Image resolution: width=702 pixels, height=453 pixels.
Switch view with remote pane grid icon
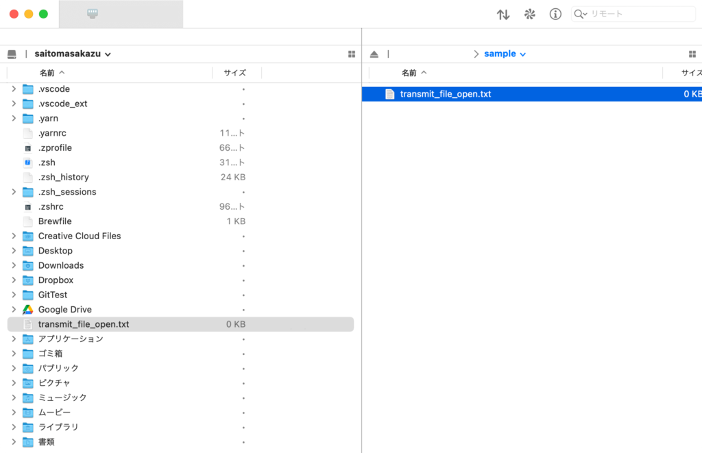click(x=692, y=54)
